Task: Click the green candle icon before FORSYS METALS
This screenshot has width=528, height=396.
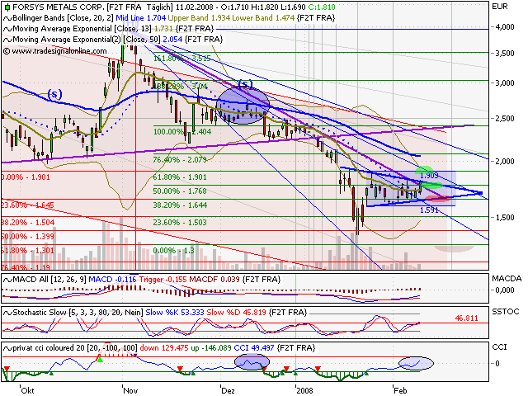Action: 7,7
